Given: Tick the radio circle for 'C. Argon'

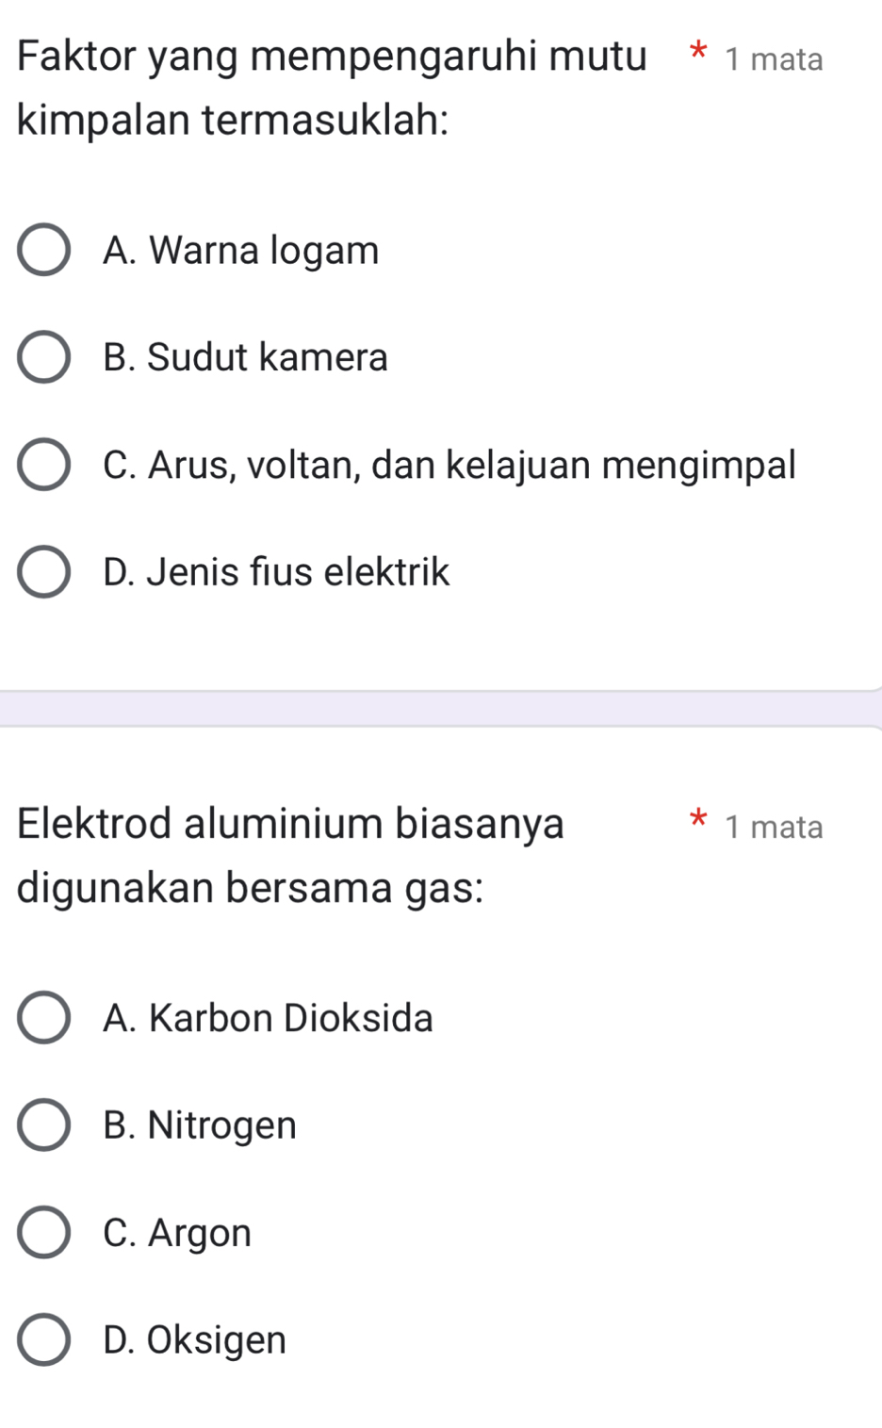Looking at the screenshot, I should point(43,1233).
